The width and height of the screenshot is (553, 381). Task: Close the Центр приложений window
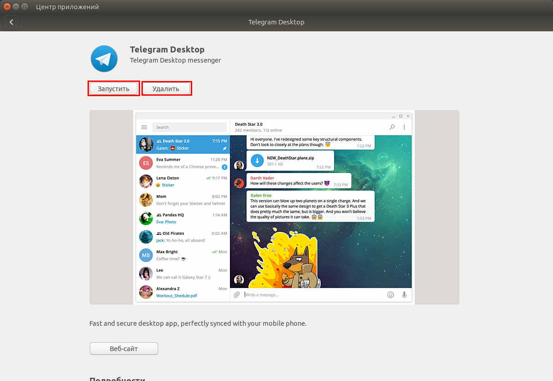tap(7, 7)
